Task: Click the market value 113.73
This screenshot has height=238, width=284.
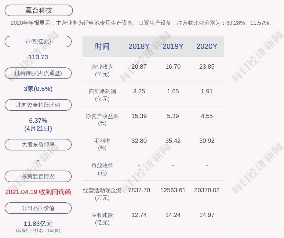Action: [x=38, y=57]
